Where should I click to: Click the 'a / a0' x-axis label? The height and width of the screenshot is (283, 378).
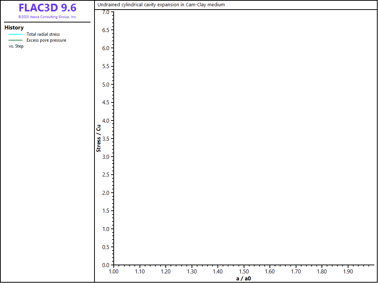click(244, 279)
